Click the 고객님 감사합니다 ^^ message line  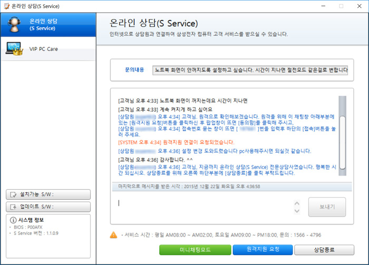coord(156,160)
